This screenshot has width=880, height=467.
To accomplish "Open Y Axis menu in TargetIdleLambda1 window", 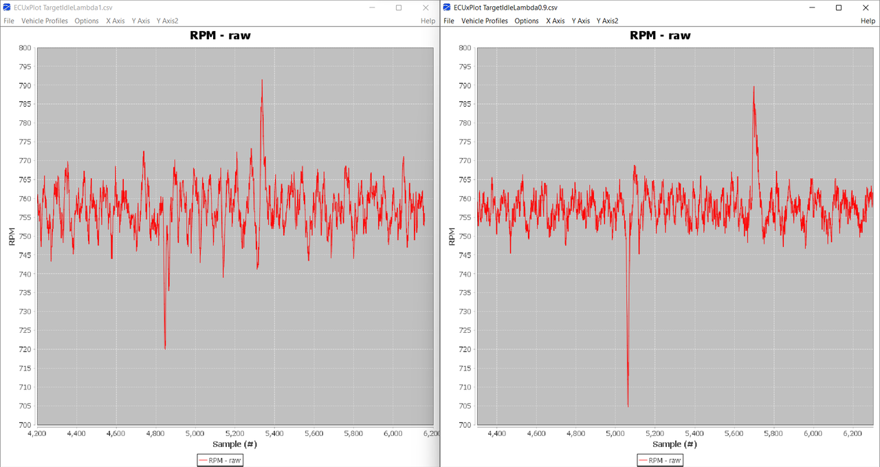I will (x=141, y=21).
